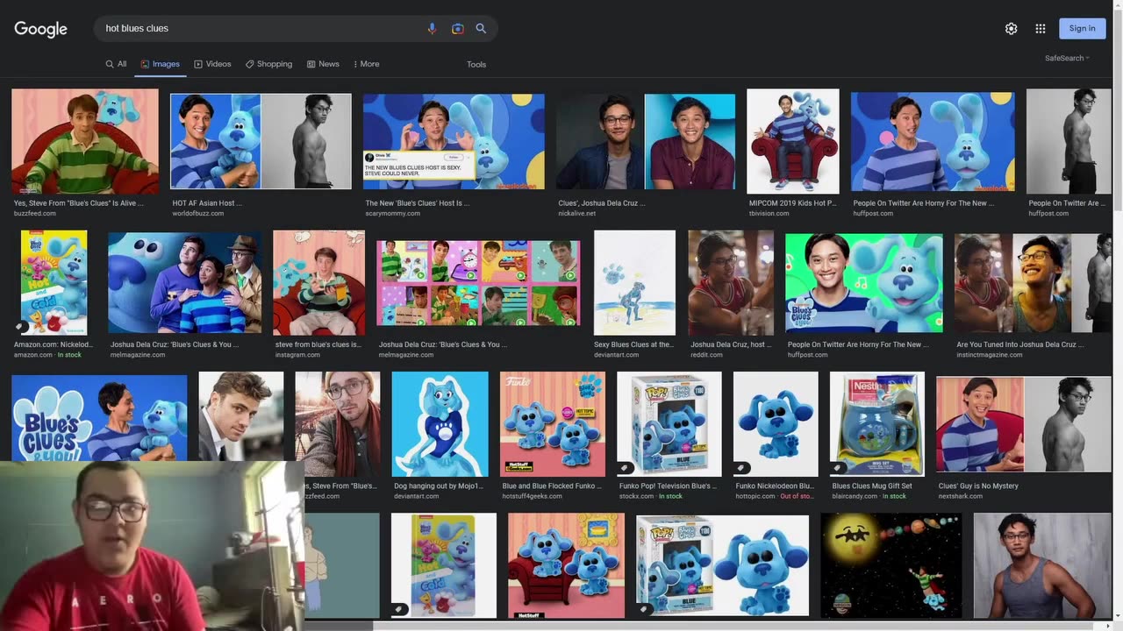This screenshot has width=1123, height=631.
Task: Expand the More menu
Action: coord(366,64)
